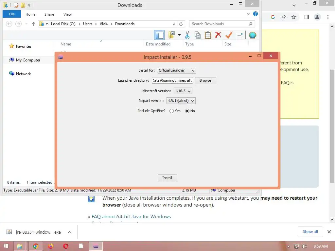Click the Classic Shell settings icon
This screenshot has width=335, height=251.
pyautogui.click(x=252, y=35)
